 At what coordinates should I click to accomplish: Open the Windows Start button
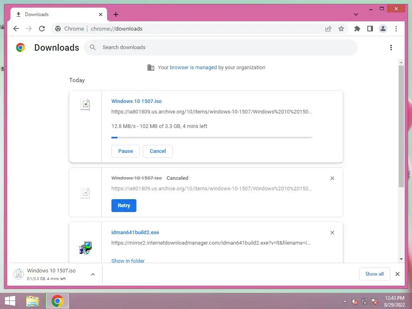click(x=10, y=301)
